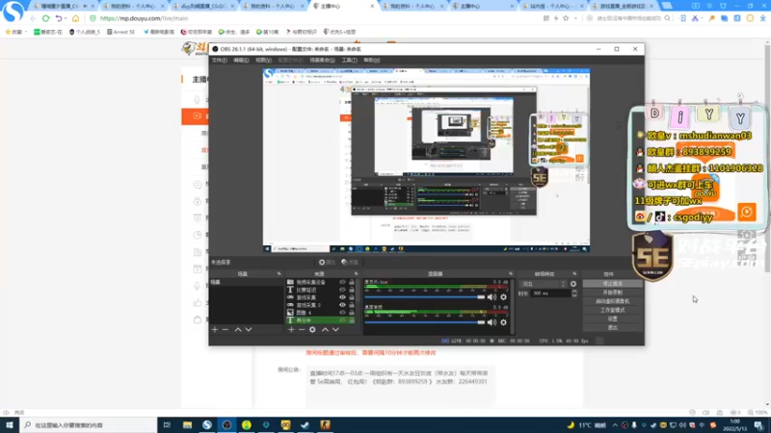Go to browser home page icon
This screenshot has height=433, width=771.
(75, 18)
